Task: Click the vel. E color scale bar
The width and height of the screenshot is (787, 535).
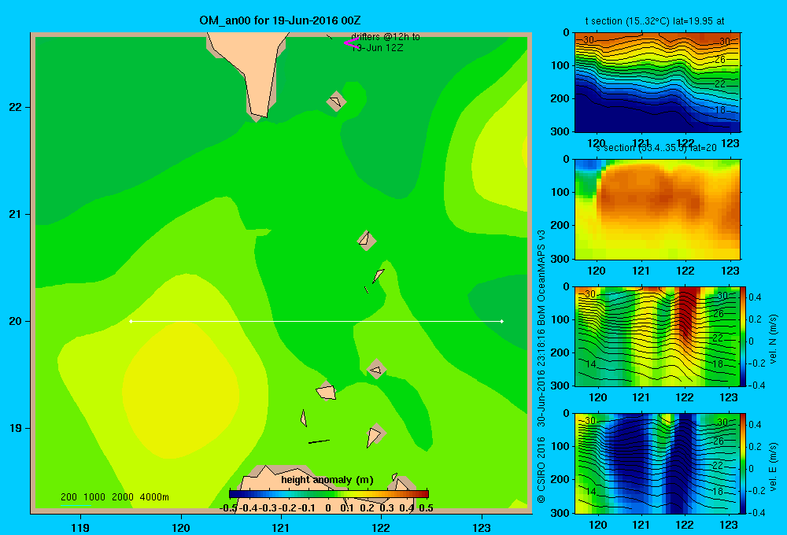Action: coord(743,463)
